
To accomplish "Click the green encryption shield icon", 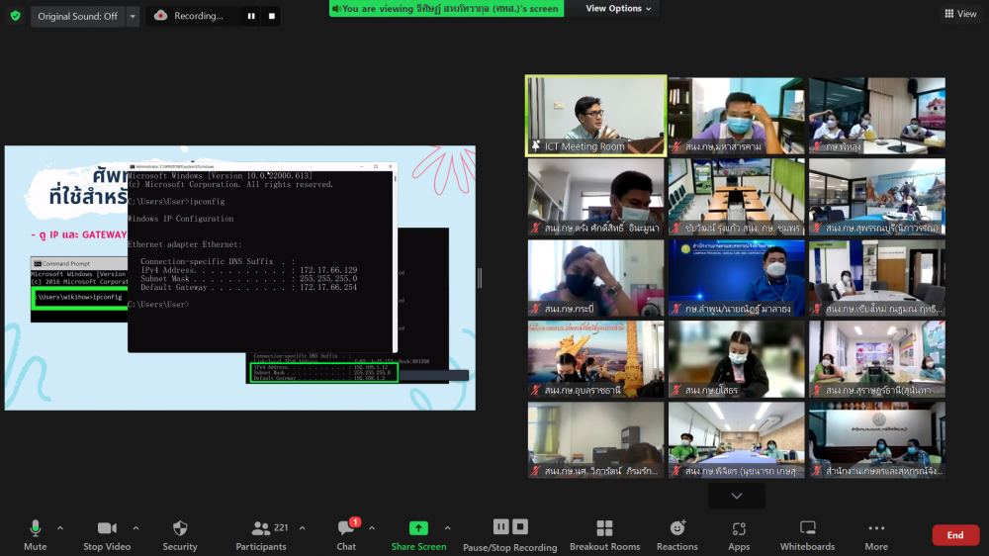I will [15, 16].
